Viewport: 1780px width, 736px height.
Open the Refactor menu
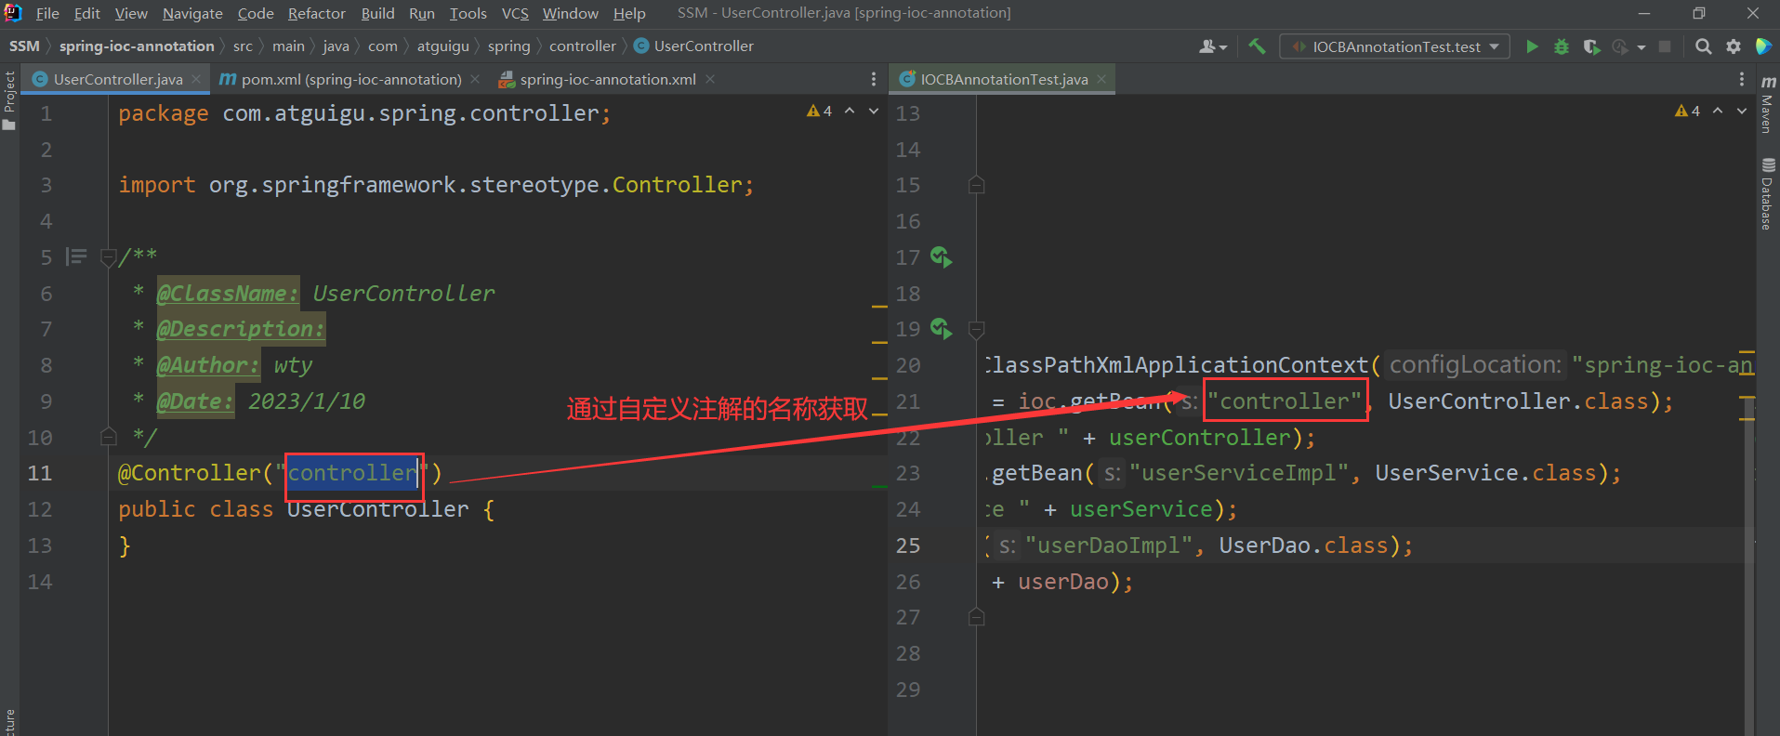(x=317, y=13)
